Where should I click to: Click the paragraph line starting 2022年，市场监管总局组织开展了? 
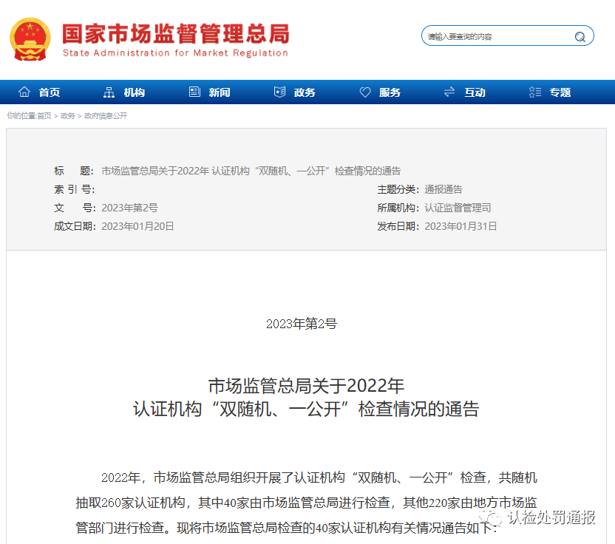pyautogui.click(x=319, y=477)
